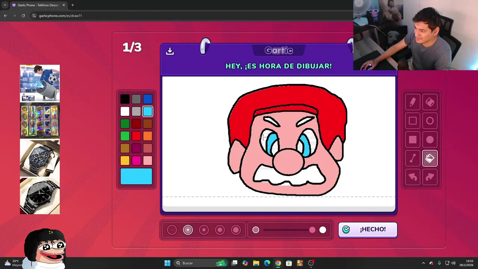Pick the filled circle tool
This screenshot has width=478, height=269.
(430, 140)
